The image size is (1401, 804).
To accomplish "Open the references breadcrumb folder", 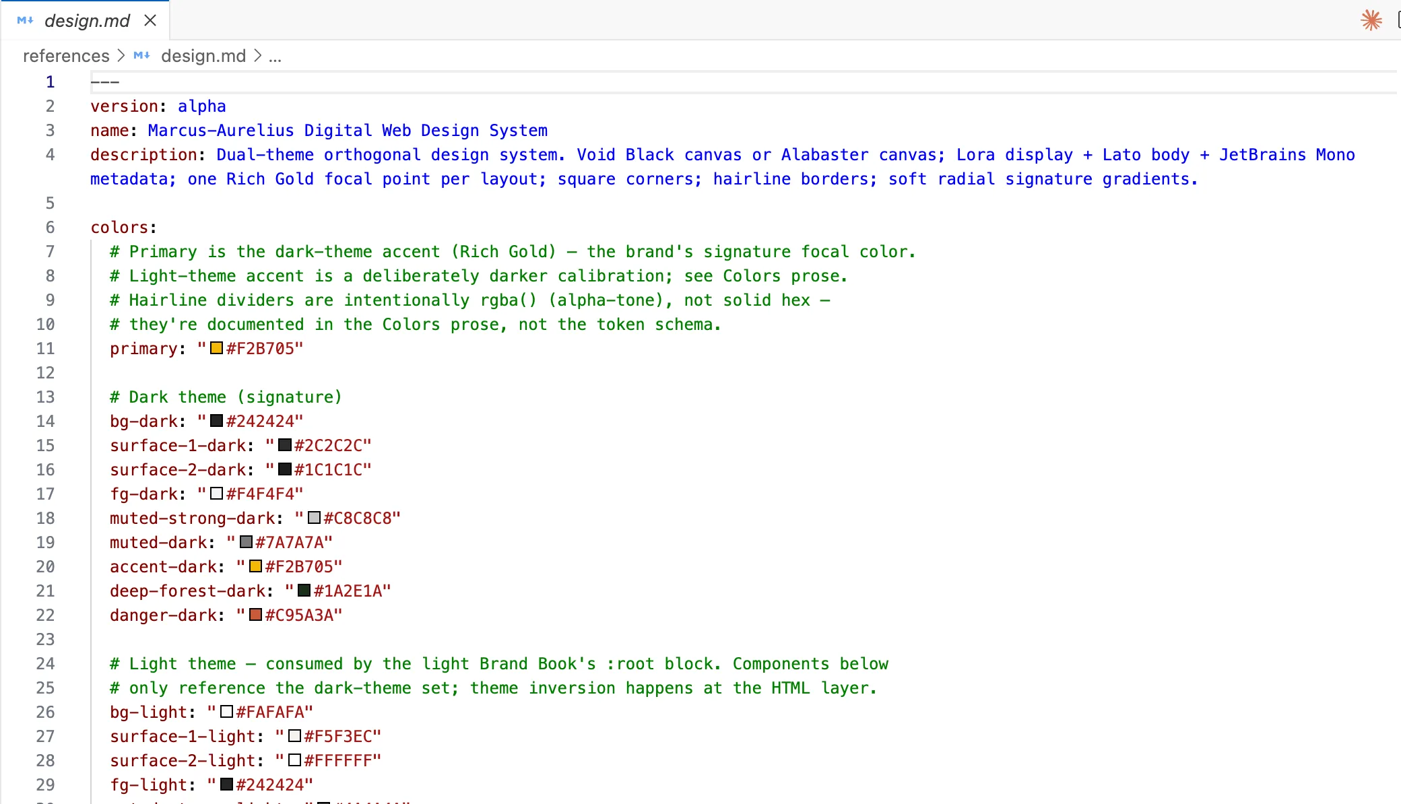I will point(66,56).
